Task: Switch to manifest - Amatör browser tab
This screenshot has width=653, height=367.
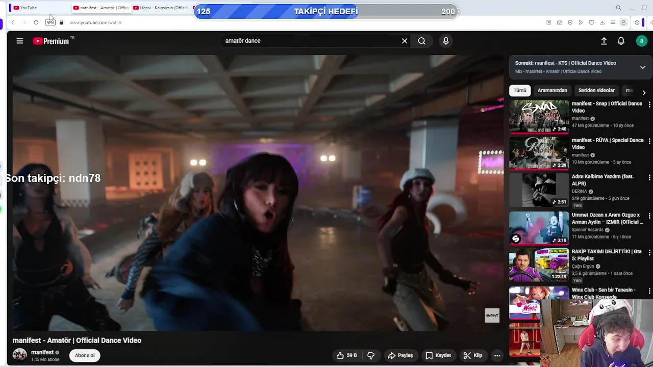Action: [101, 8]
